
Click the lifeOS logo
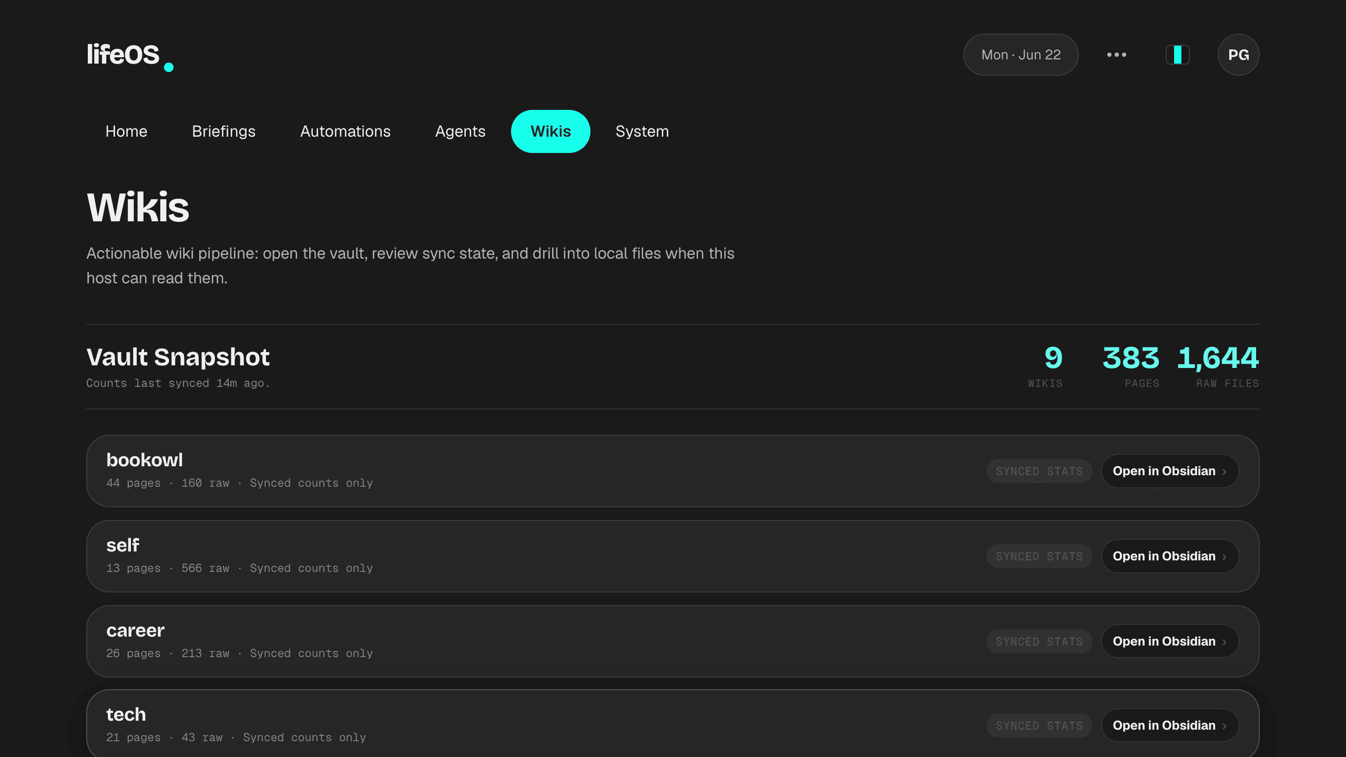(x=130, y=56)
